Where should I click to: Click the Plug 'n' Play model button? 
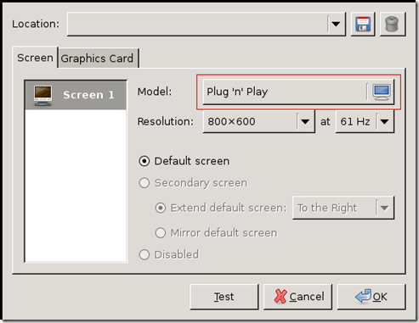298,92
